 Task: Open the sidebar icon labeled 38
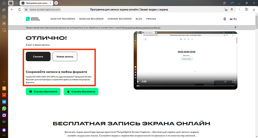(4, 23)
